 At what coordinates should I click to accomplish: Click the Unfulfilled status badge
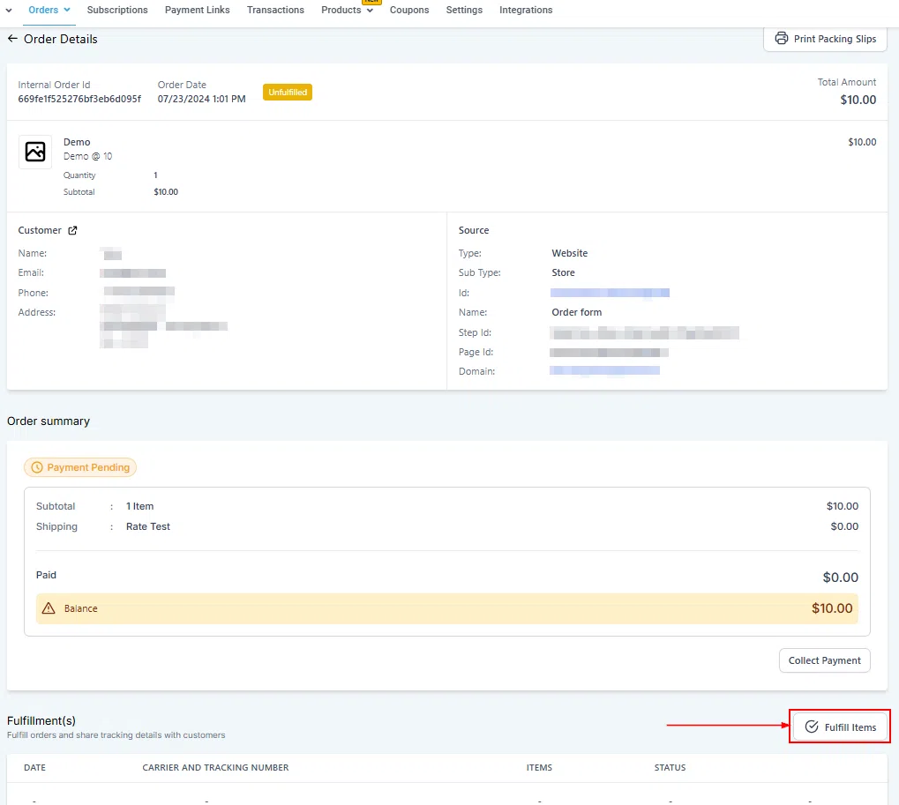pos(288,93)
